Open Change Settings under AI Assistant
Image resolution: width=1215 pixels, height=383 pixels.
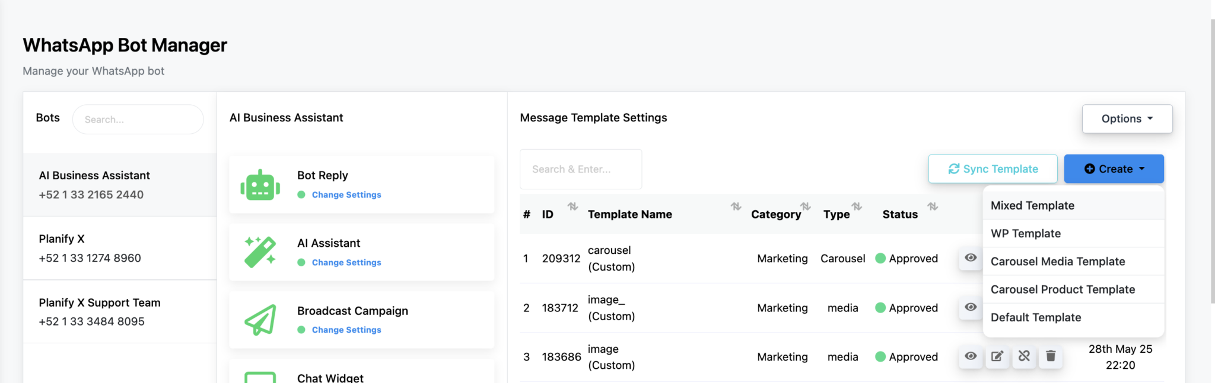tap(346, 262)
